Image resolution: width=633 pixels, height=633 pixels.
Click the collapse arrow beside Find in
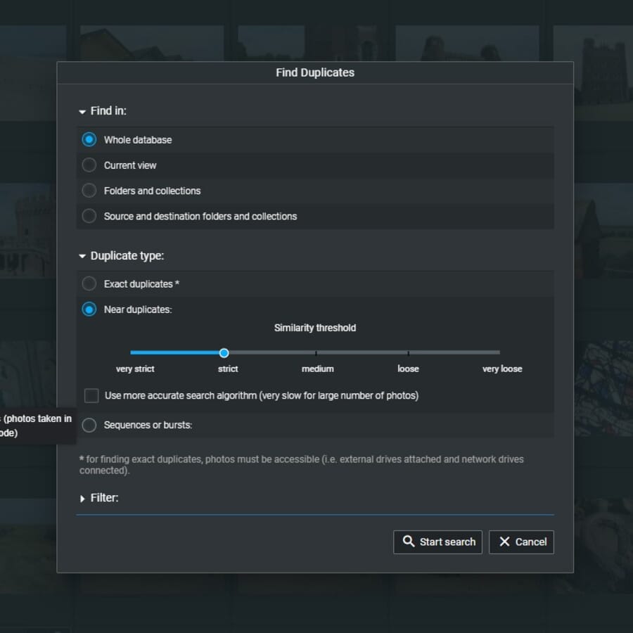pos(82,110)
